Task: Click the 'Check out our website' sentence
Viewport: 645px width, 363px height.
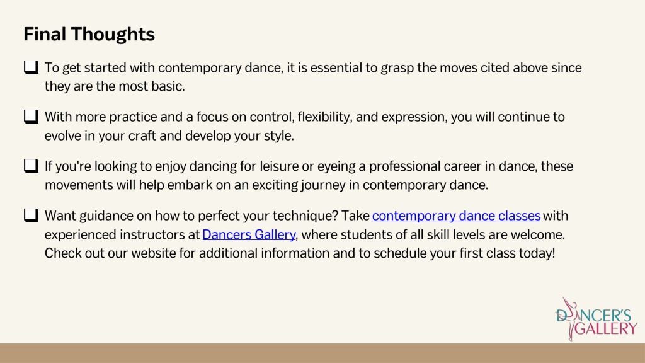Action: click(x=300, y=253)
